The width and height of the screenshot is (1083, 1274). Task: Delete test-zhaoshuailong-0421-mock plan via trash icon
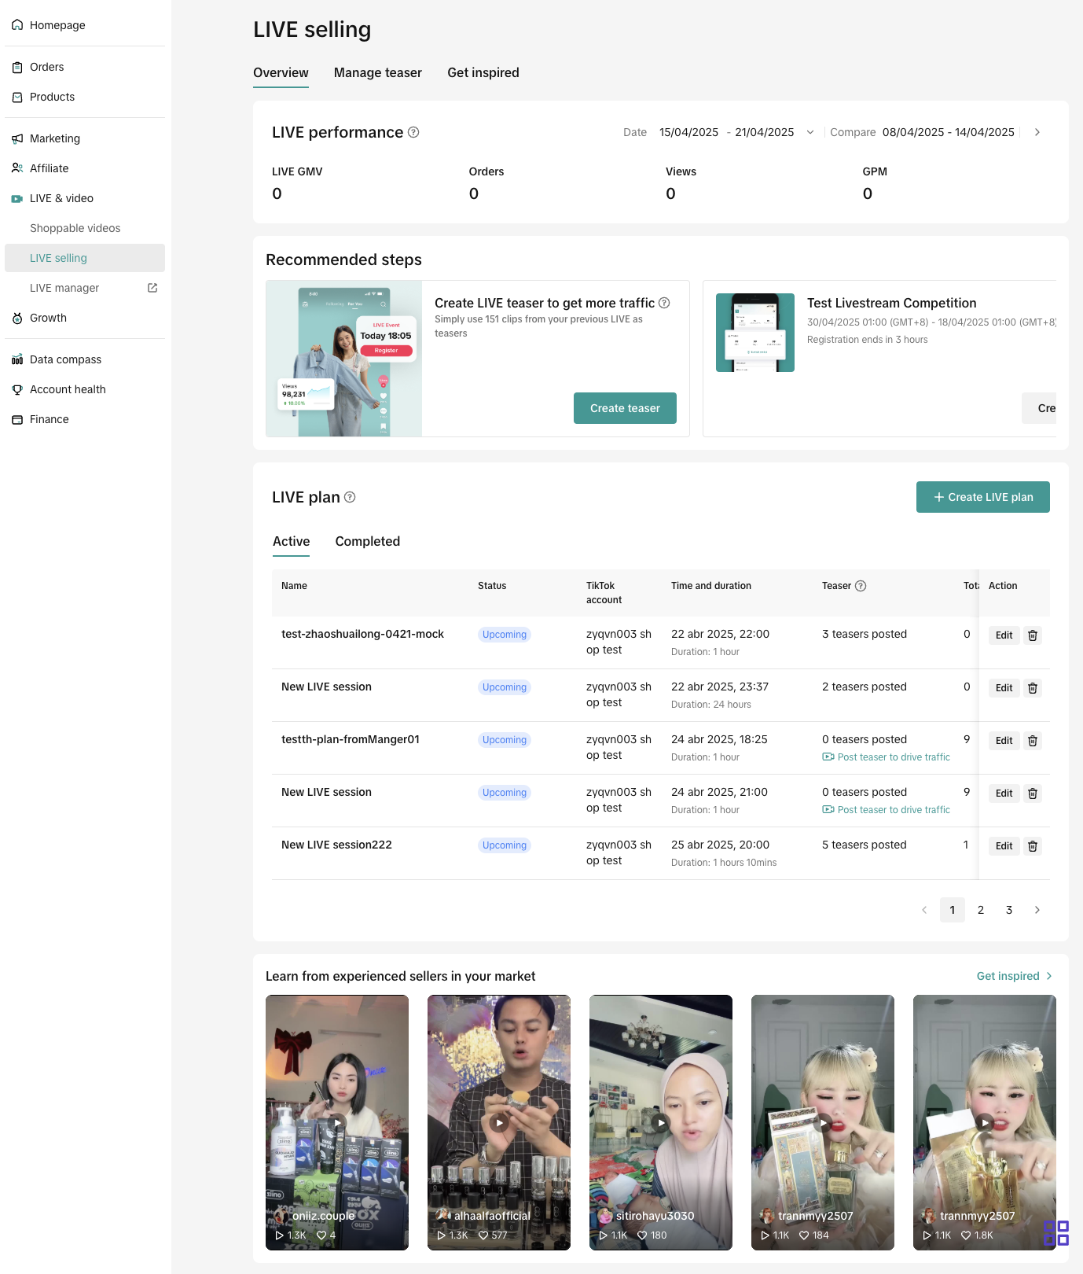coord(1033,635)
